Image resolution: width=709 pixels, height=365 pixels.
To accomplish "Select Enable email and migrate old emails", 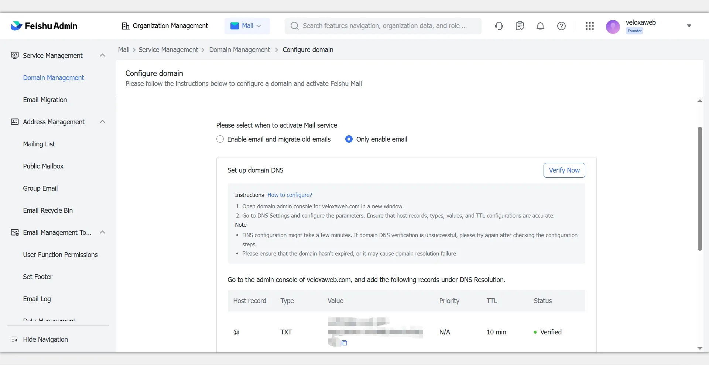I will click(220, 139).
